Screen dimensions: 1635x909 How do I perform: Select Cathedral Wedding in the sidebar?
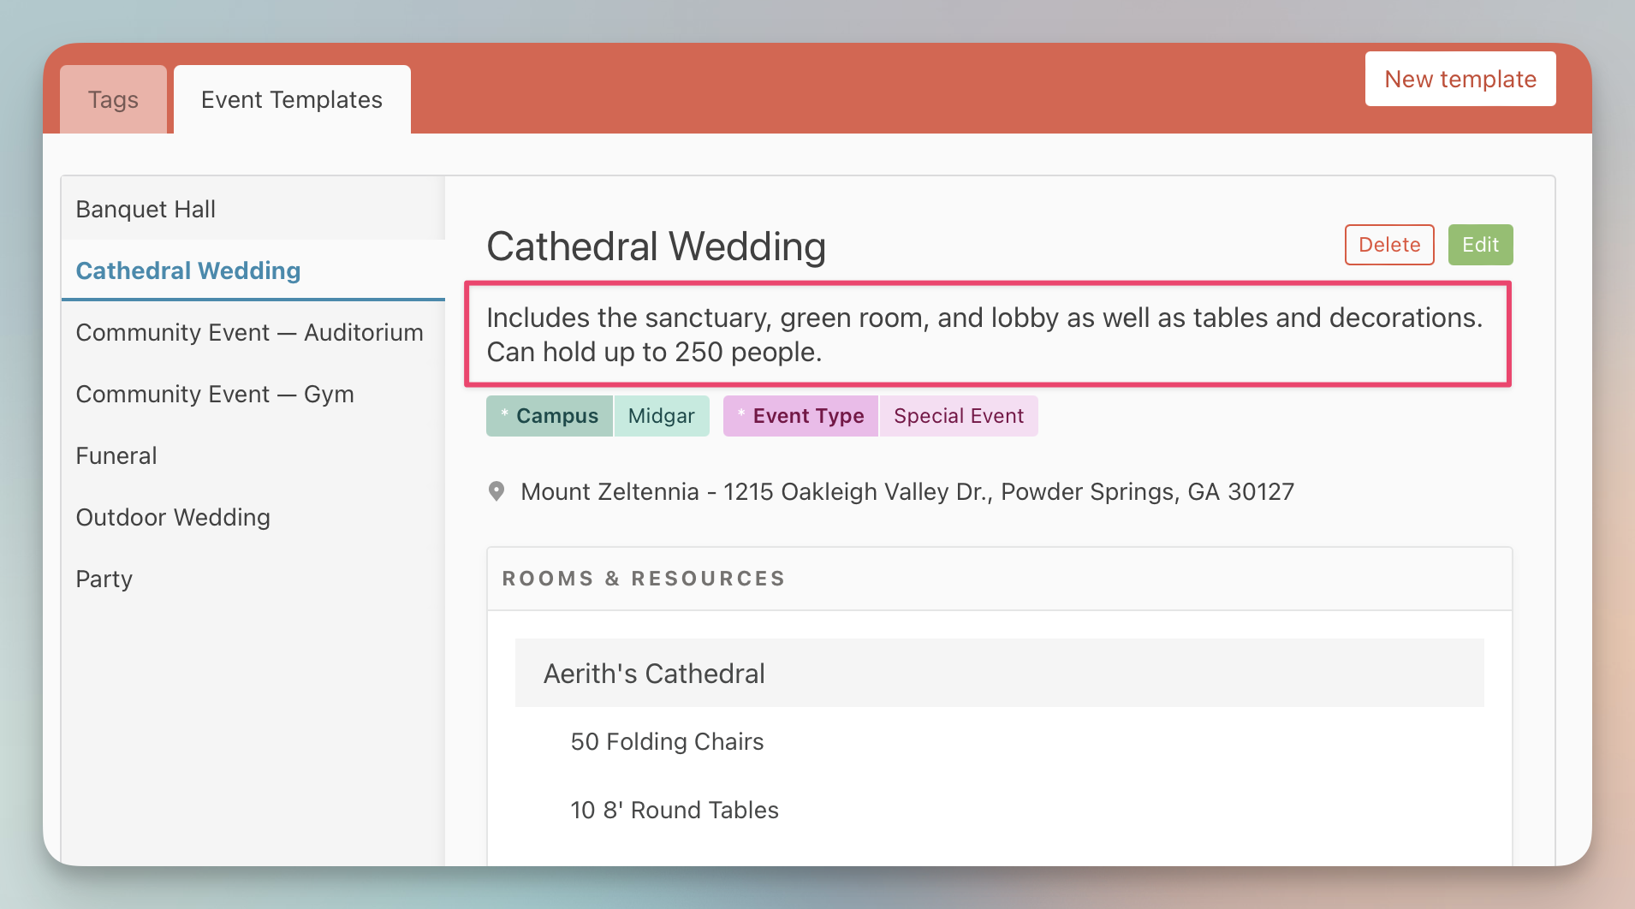coord(188,270)
